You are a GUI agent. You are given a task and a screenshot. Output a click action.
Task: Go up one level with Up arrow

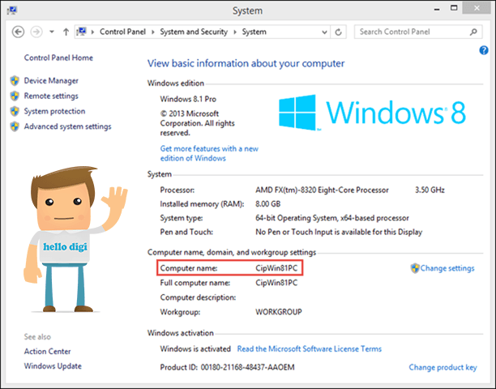tap(66, 32)
